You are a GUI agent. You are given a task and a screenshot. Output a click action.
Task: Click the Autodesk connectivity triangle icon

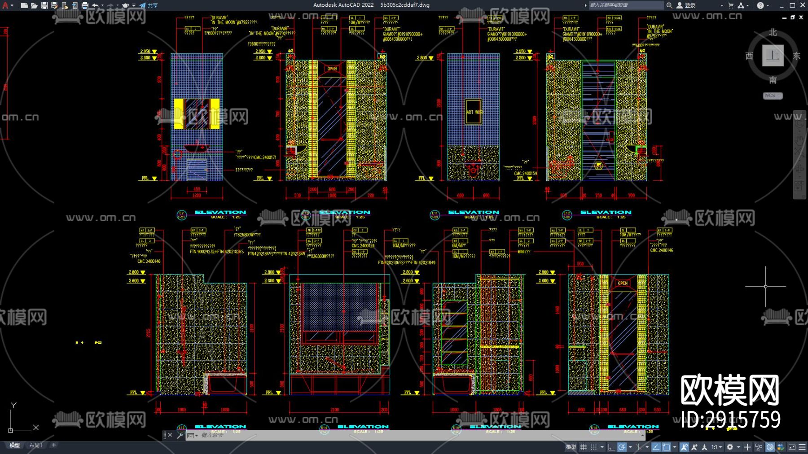[x=741, y=5]
